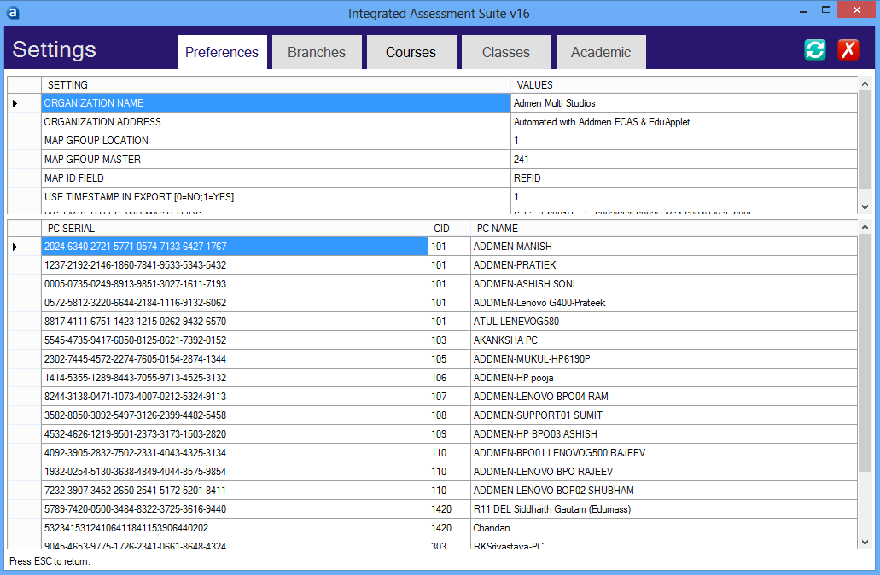Edit the value 'Automated with Addmen ECAS & EduApplet'
The width and height of the screenshot is (880, 575).
(x=685, y=122)
